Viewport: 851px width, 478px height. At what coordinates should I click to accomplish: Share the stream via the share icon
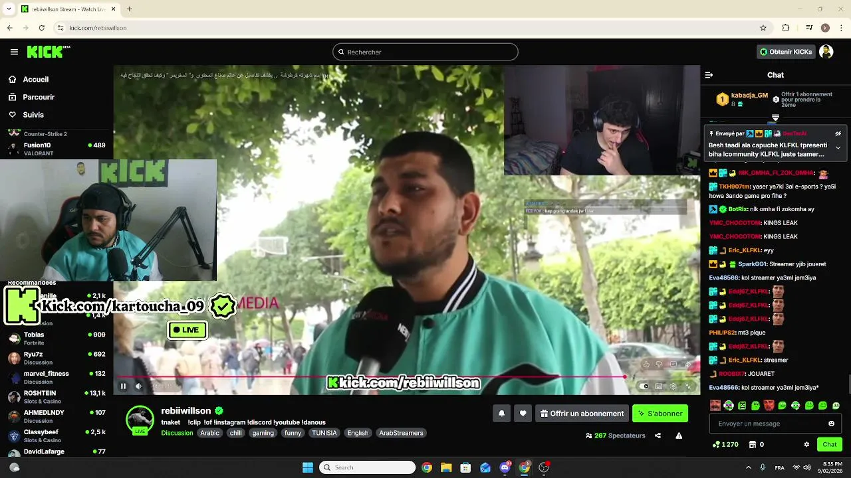coord(658,436)
